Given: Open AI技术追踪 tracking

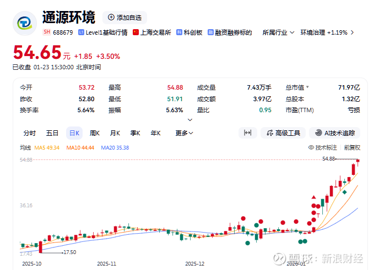Looking at the screenshot, I should tap(335, 133).
